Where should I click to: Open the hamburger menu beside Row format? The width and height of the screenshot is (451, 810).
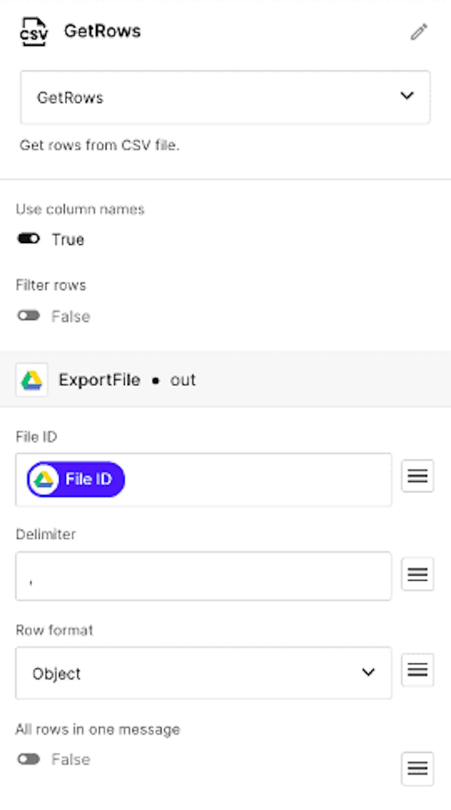click(418, 670)
